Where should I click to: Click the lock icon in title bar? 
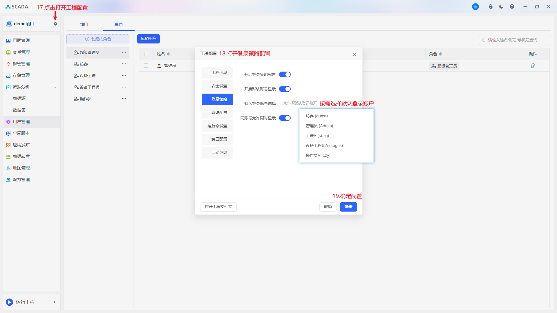click(491, 7)
